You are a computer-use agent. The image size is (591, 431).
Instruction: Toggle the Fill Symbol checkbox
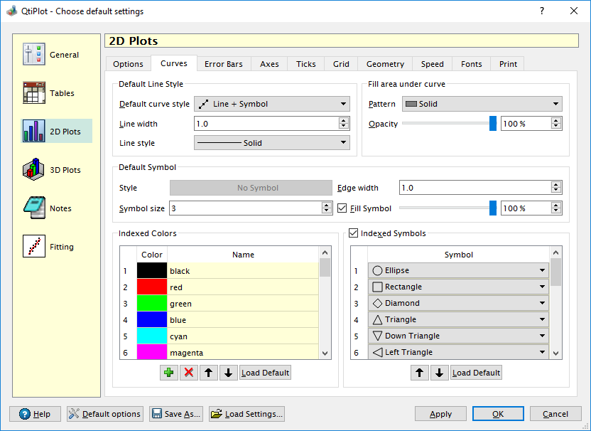pos(342,208)
